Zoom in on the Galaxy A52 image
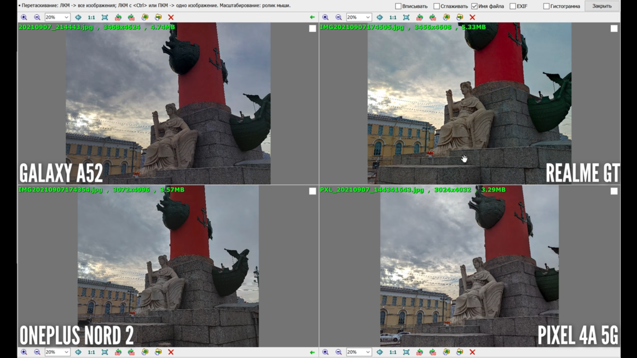Viewport: 637px width, 358px height. click(24, 17)
